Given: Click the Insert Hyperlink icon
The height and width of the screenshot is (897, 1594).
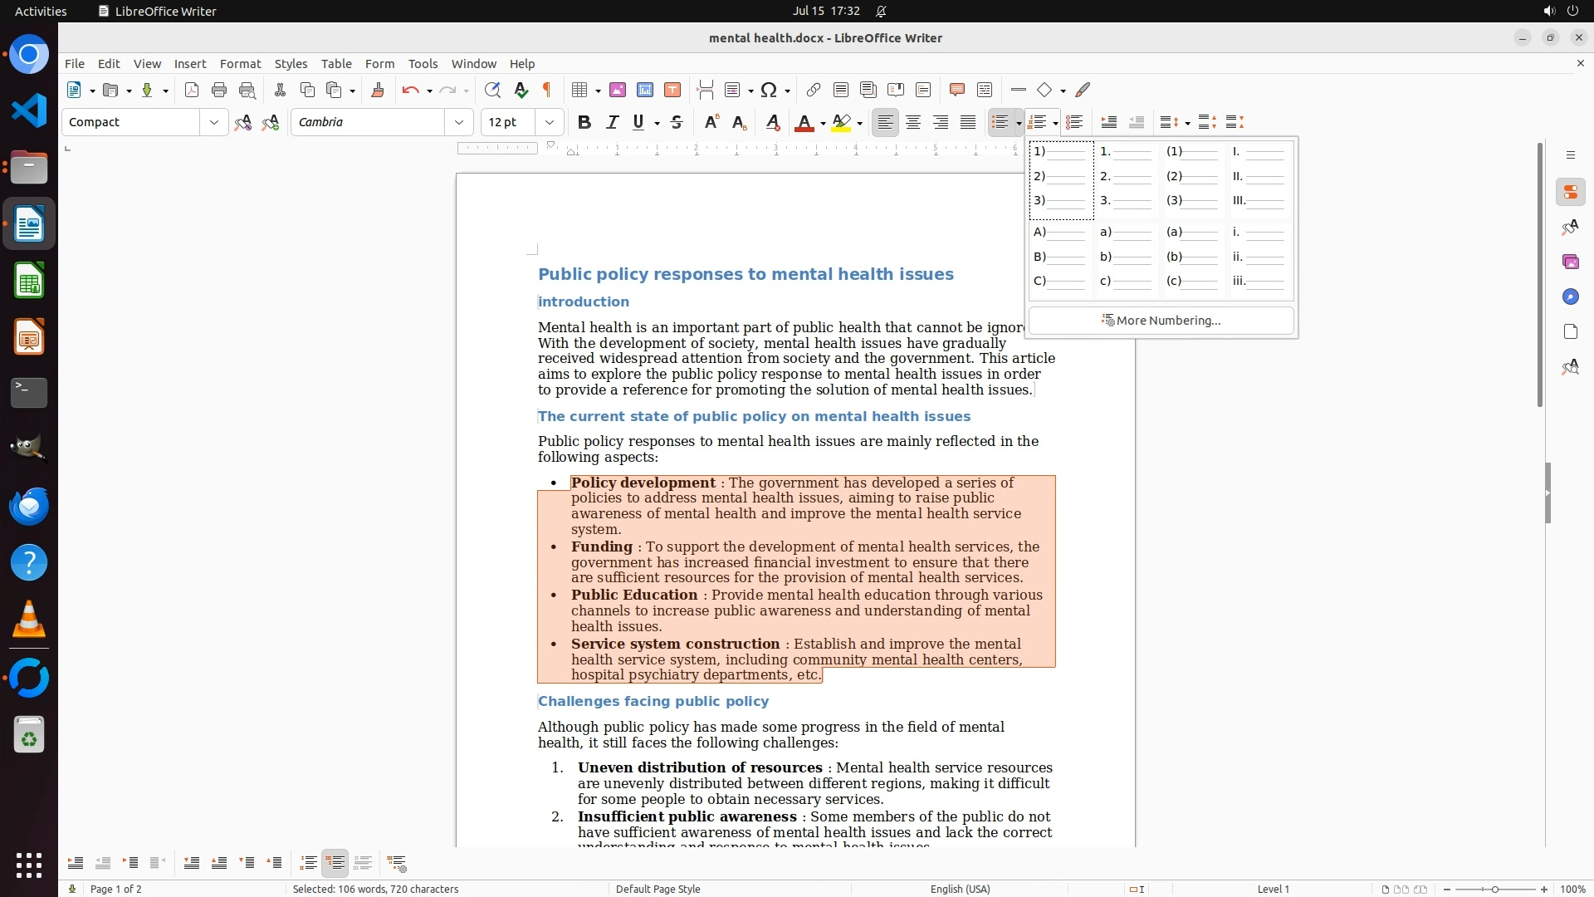Looking at the screenshot, I should [814, 90].
